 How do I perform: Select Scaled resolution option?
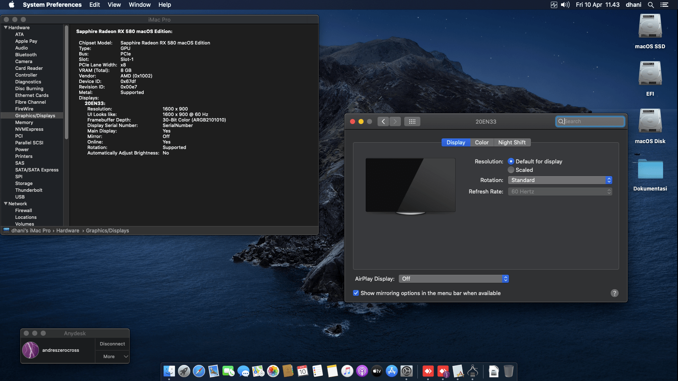coord(511,170)
